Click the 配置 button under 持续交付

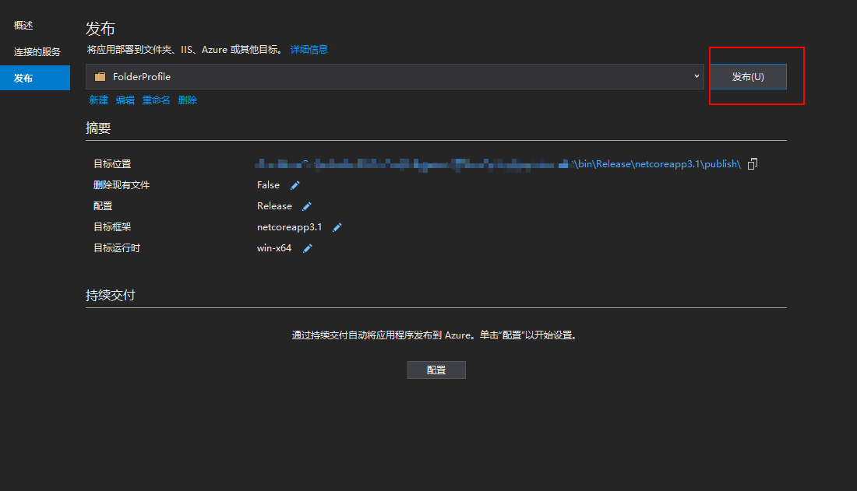[x=436, y=370]
